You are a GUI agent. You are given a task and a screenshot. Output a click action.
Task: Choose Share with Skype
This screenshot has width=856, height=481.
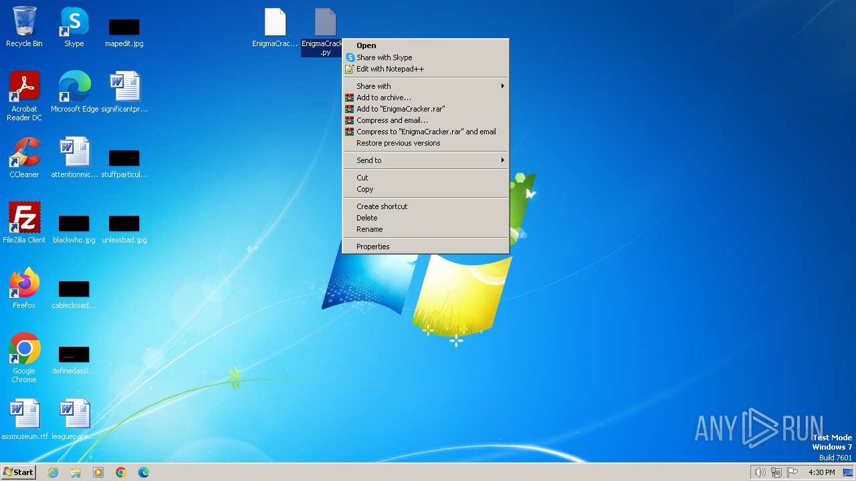(426, 57)
